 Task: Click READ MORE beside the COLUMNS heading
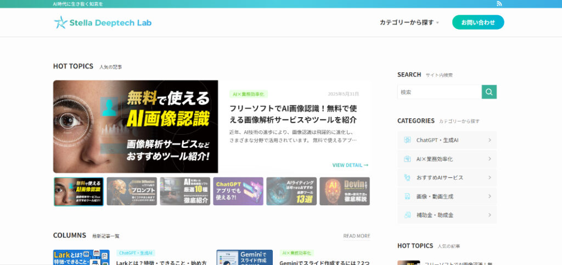(x=356, y=236)
